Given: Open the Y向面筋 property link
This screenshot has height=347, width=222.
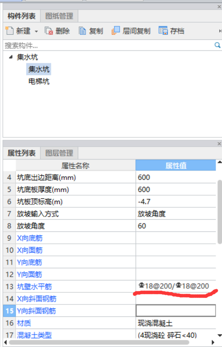Looking at the screenshot, I should click(x=30, y=275).
